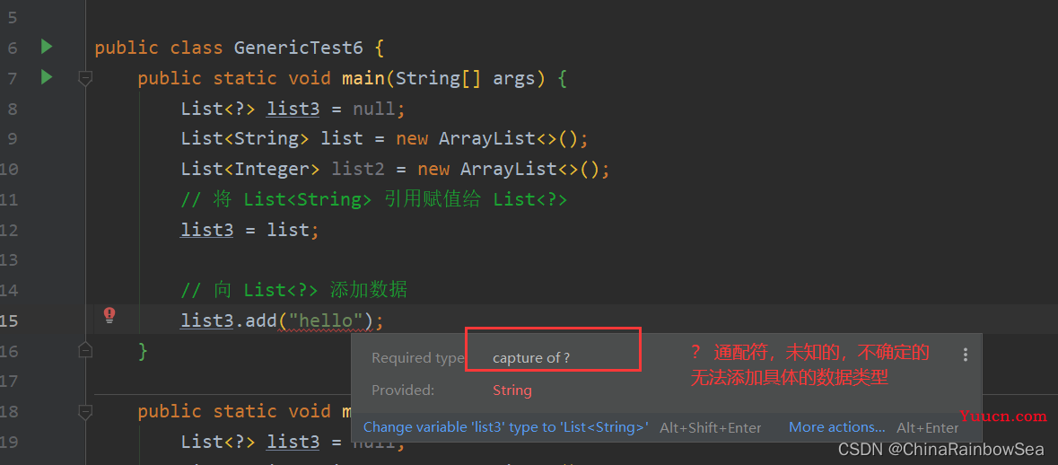This screenshot has height=465, width=1058.
Task: Click 'String' provided type in tooltip
Action: [x=512, y=390]
